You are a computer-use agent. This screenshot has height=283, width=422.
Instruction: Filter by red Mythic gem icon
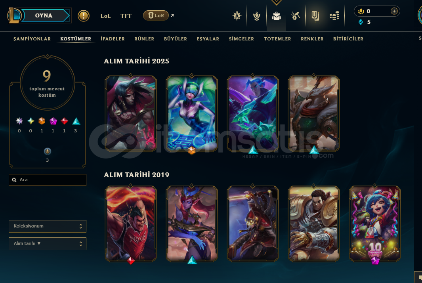pos(64,121)
